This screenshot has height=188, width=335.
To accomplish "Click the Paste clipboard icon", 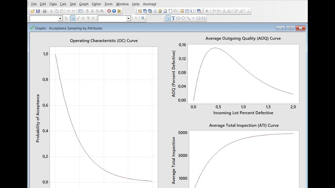I will click(62, 11).
